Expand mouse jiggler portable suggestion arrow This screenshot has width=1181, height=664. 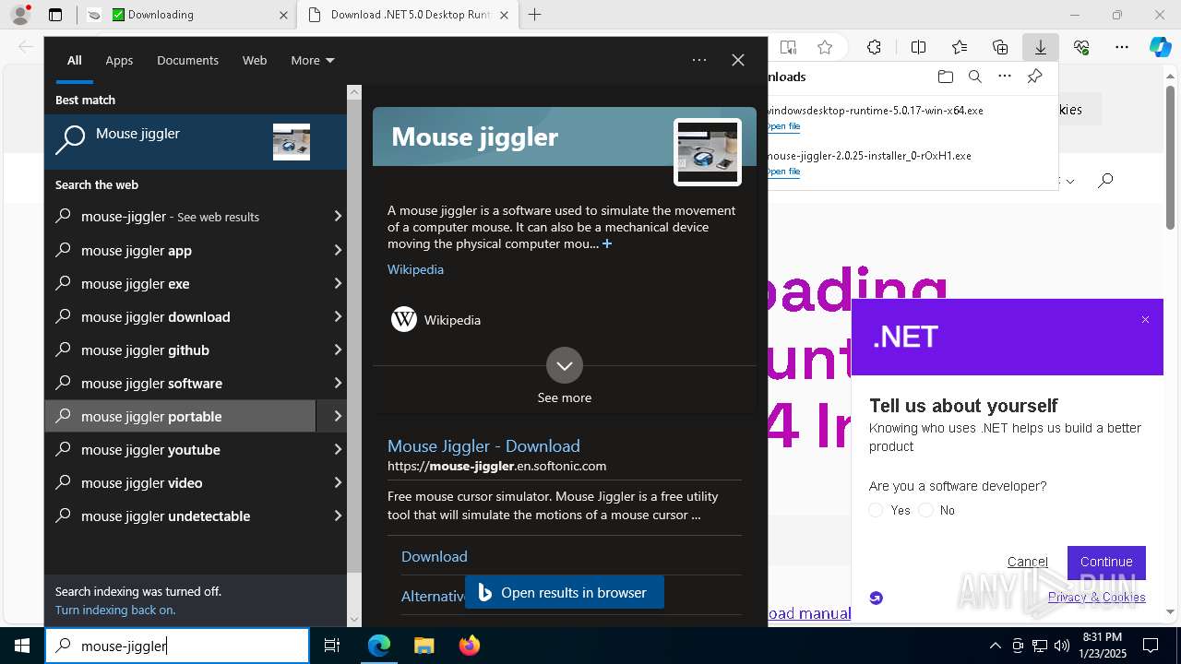click(338, 416)
